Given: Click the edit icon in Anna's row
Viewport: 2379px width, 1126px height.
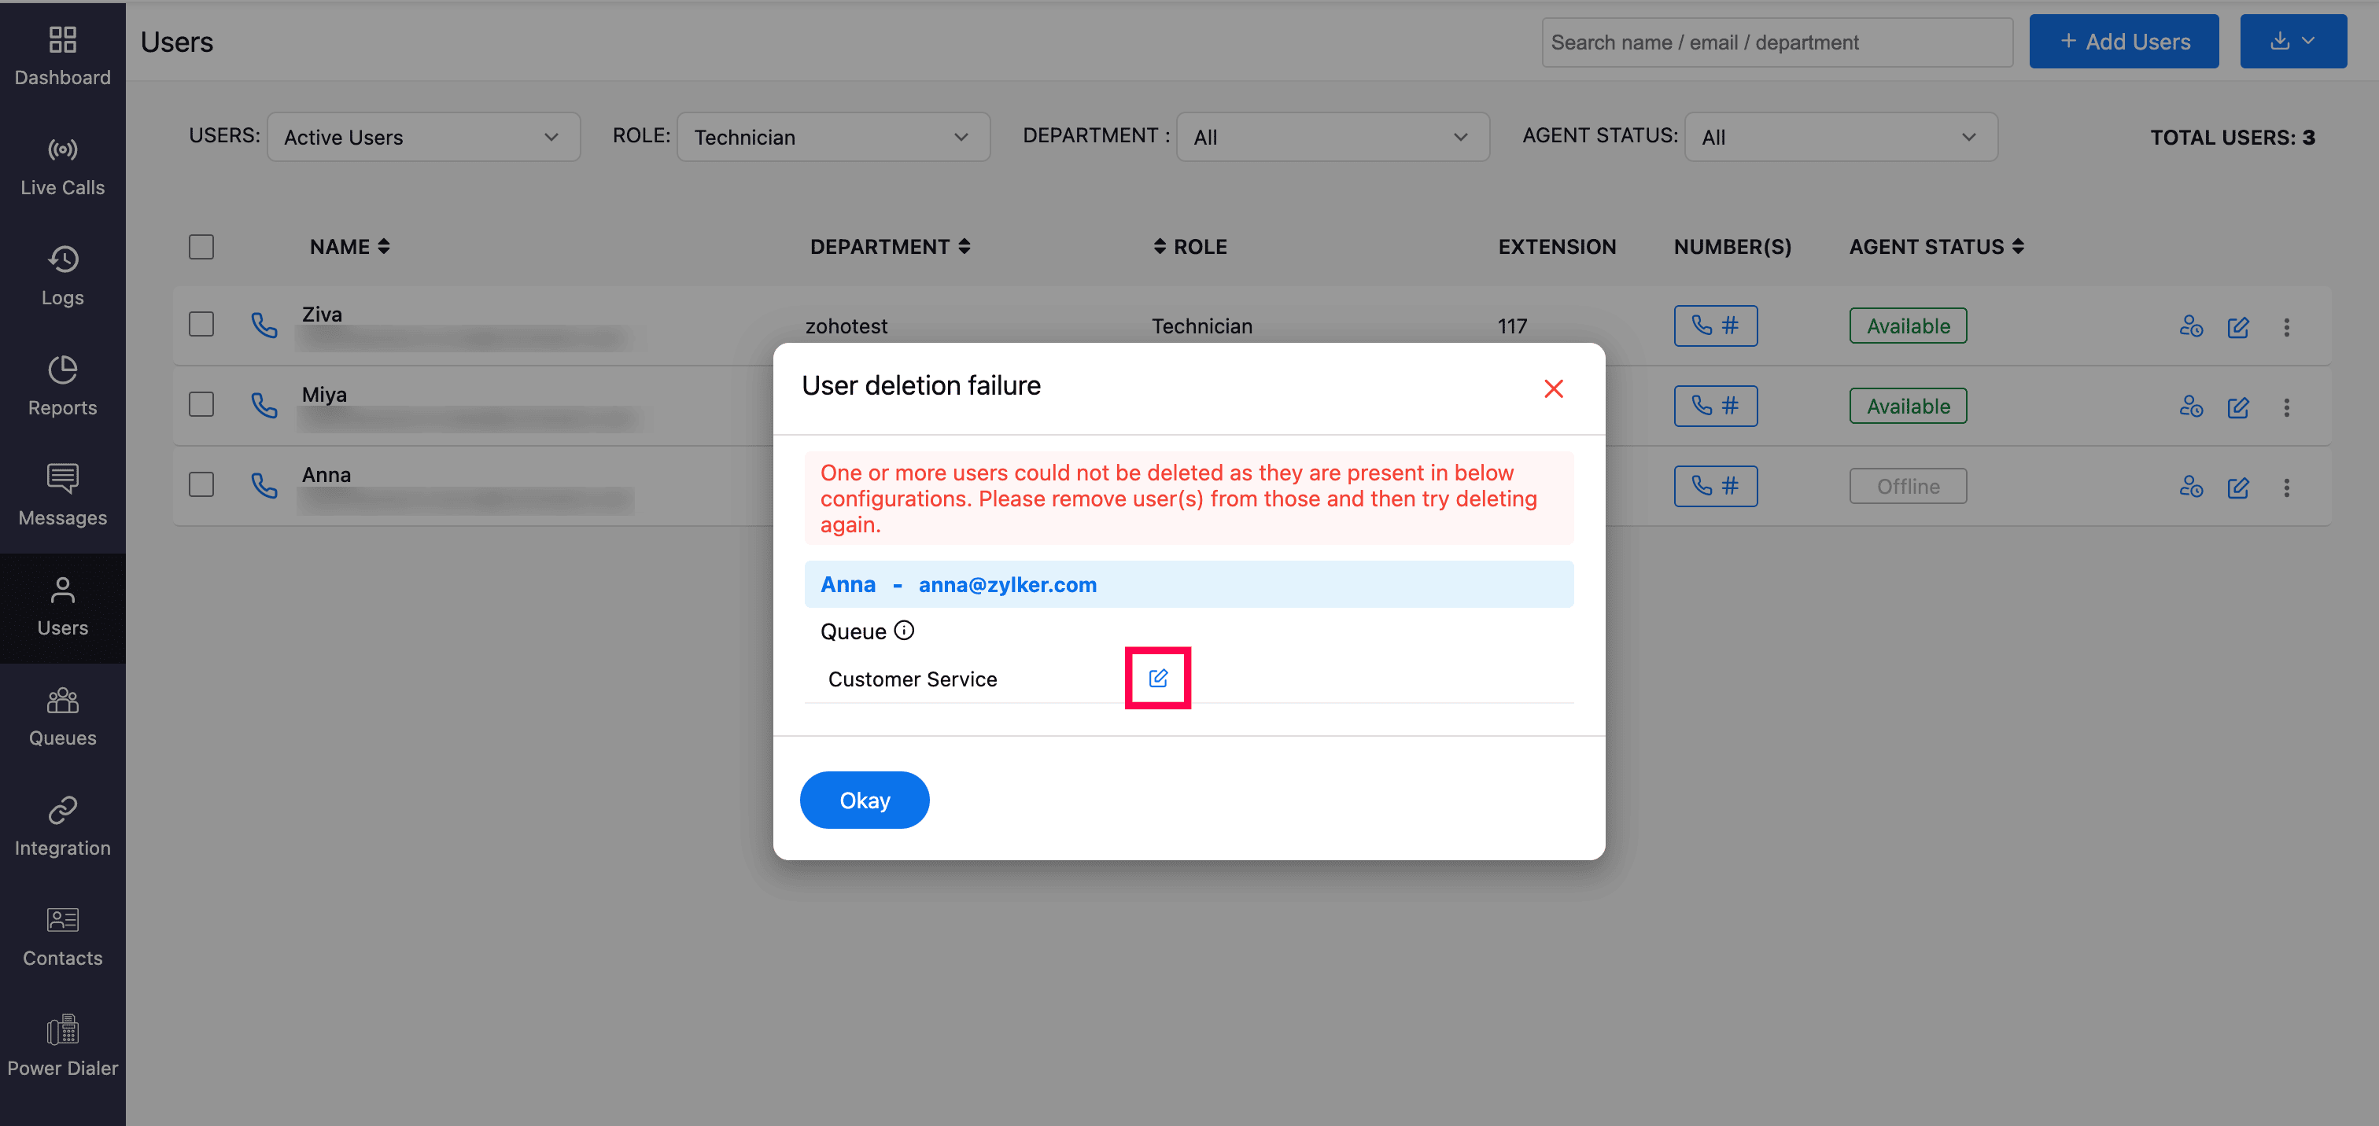Looking at the screenshot, I should point(2237,488).
